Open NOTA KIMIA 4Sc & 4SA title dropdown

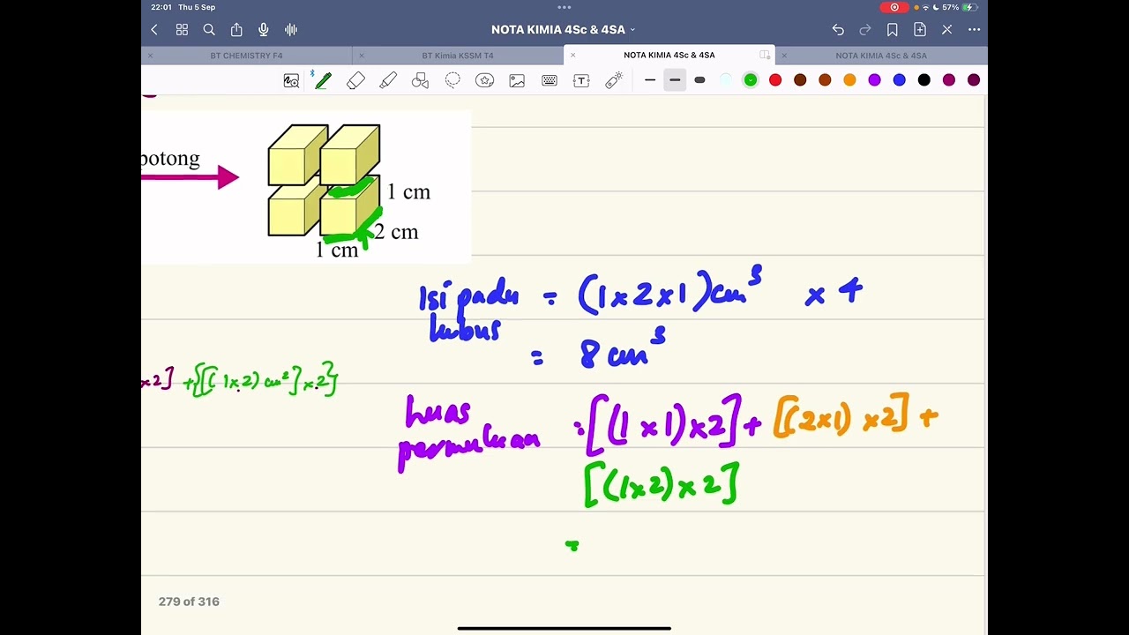pos(564,30)
